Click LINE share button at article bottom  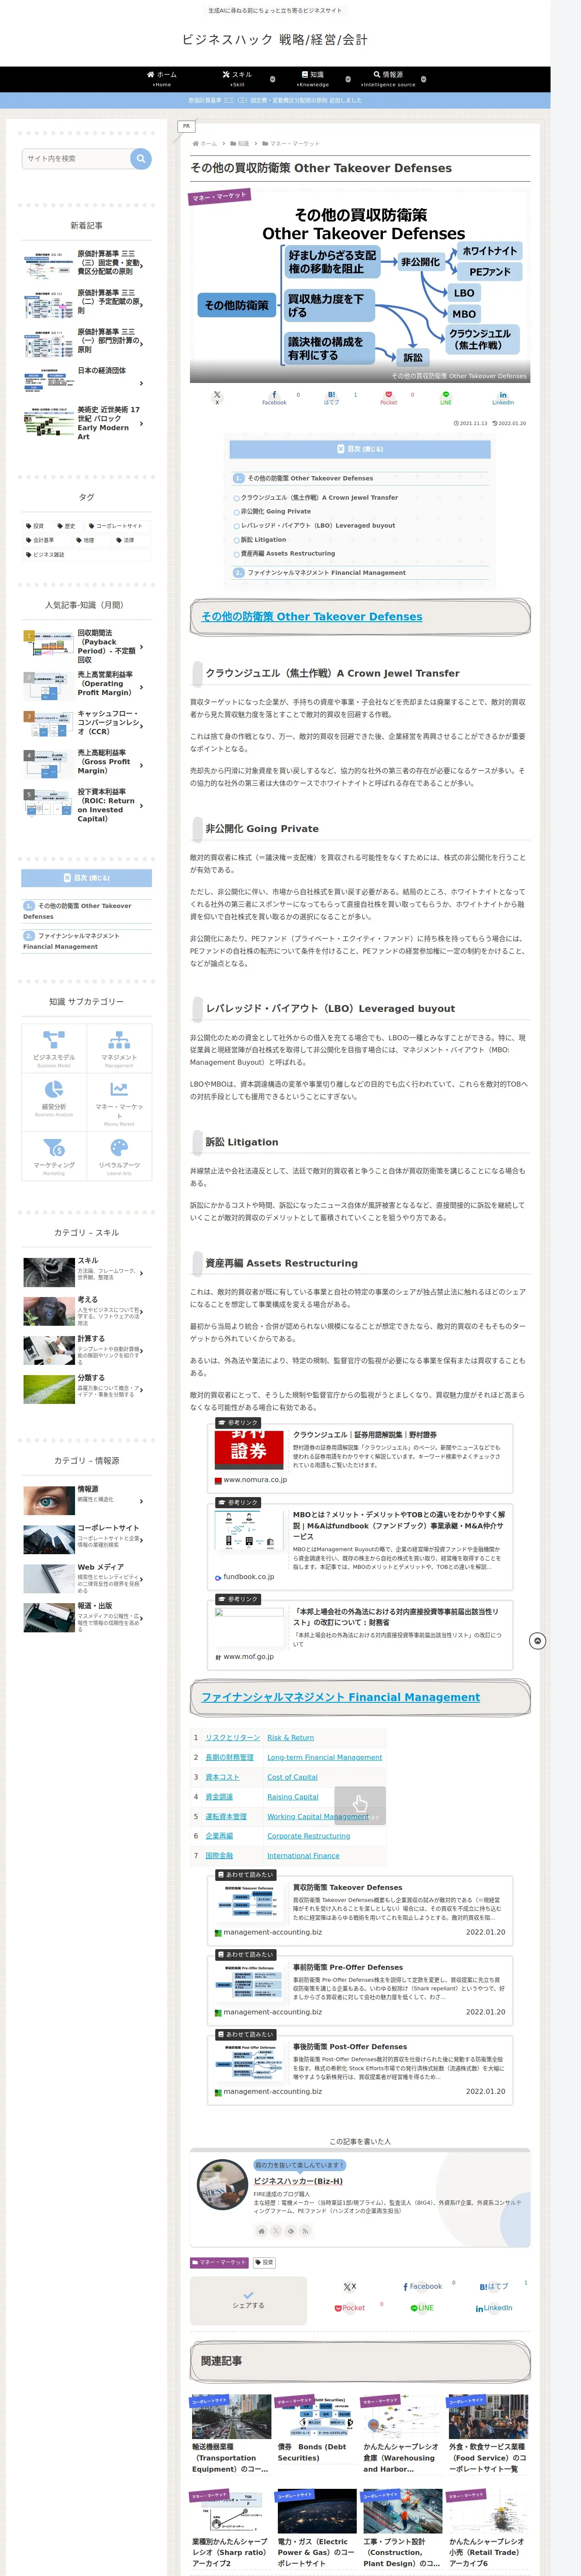(422, 2308)
